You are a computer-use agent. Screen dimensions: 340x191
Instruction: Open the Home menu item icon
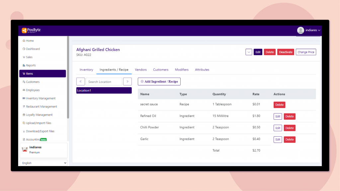tap(24, 40)
